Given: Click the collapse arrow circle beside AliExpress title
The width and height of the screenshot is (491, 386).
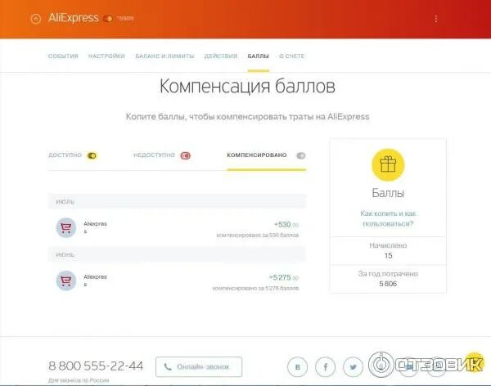Looking at the screenshot, I should [x=36, y=19].
